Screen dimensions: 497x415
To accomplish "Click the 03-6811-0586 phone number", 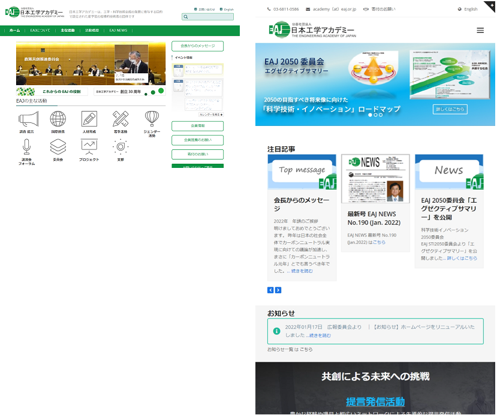I will click(286, 9).
